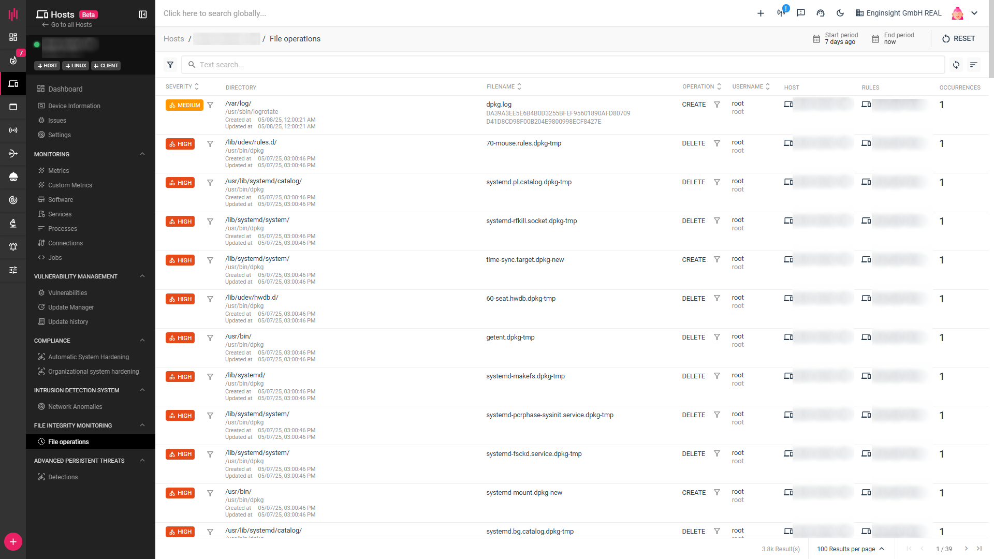Screen dimensions: 994x559
Task: Open the account menu chevron
Action: 974,13
